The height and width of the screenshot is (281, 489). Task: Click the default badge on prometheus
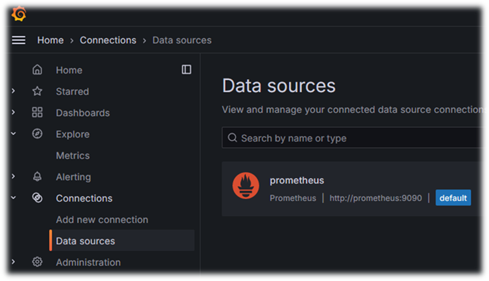pyautogui.click(x=453, y=198)
